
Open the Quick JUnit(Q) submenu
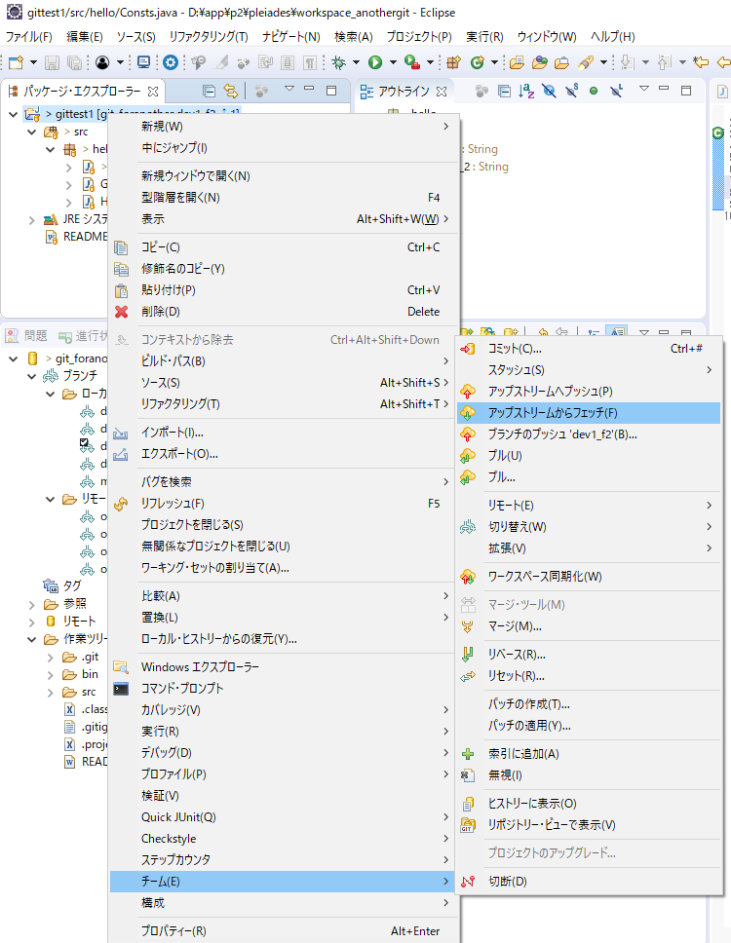point(283,817)
